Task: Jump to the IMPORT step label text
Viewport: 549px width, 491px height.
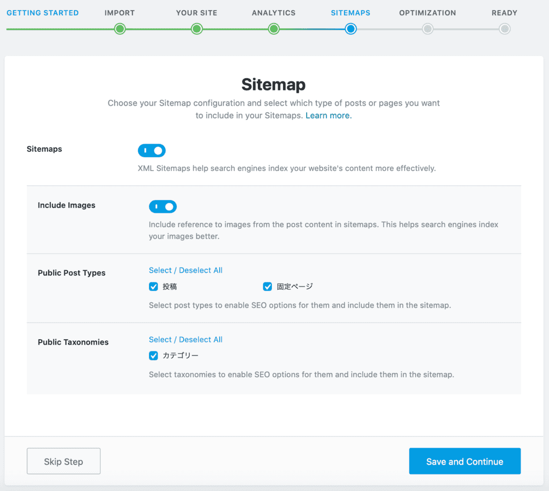Action: (x=120, y=13)
